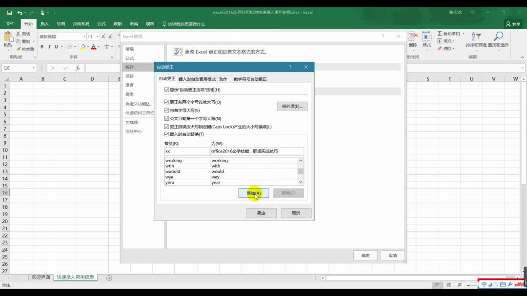Screen dimensions: 527x296
Task: Click the Italic formatting icon
Action: coord(49,47)
